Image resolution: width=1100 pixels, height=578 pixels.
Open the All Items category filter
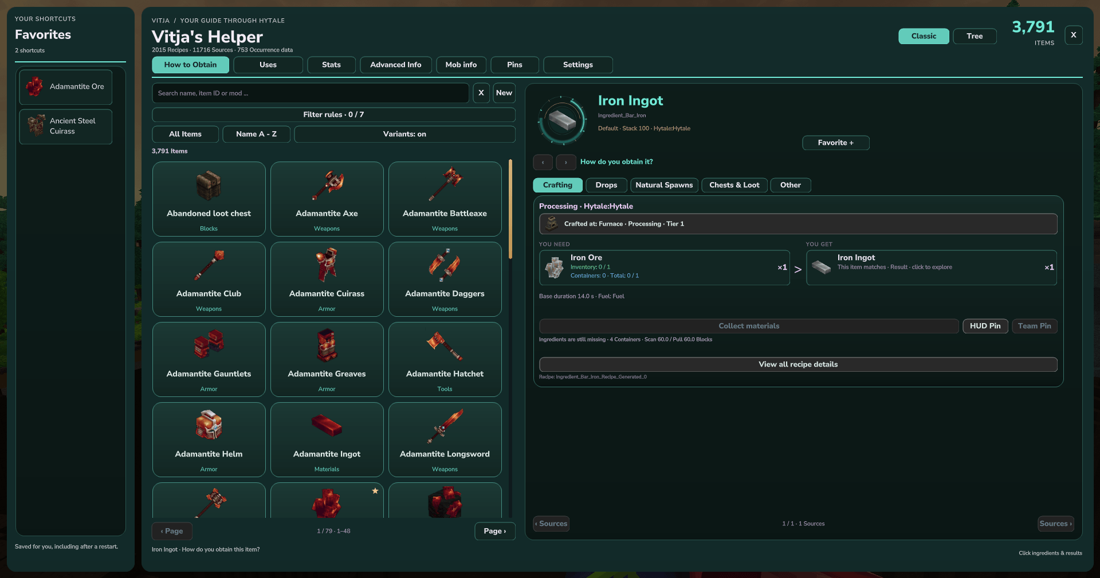(185, 134)
